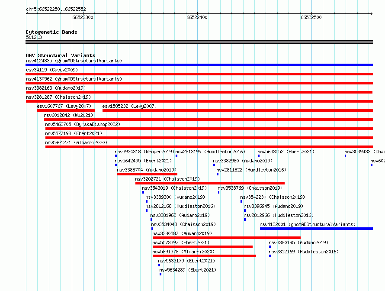The image size is (385, 291).
Task: Click blue marker under nsv3382980
Action: coord(214,165)
